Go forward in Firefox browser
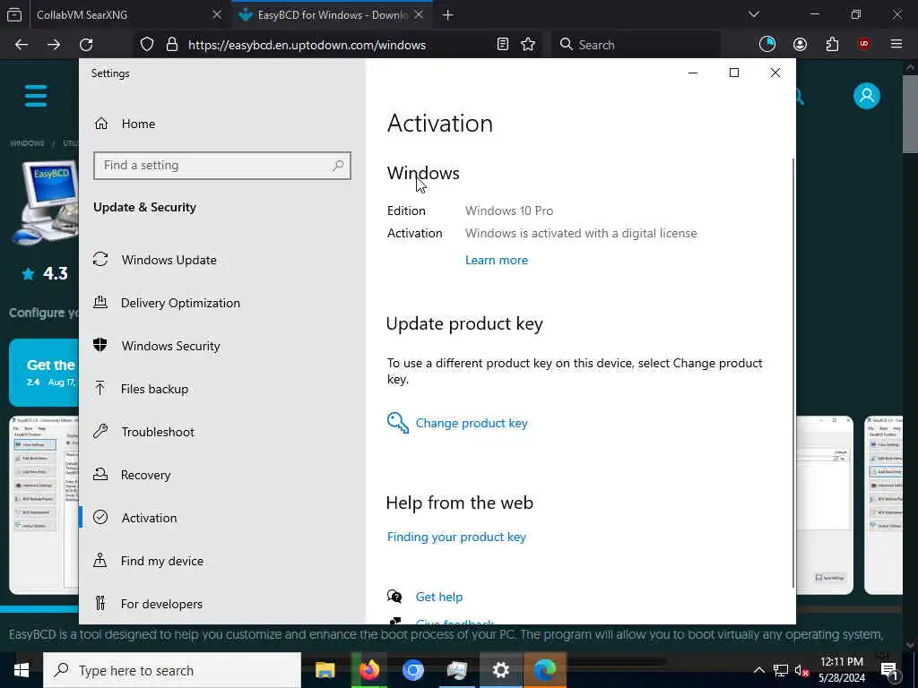The image size is (918, 688). [54, 45]
